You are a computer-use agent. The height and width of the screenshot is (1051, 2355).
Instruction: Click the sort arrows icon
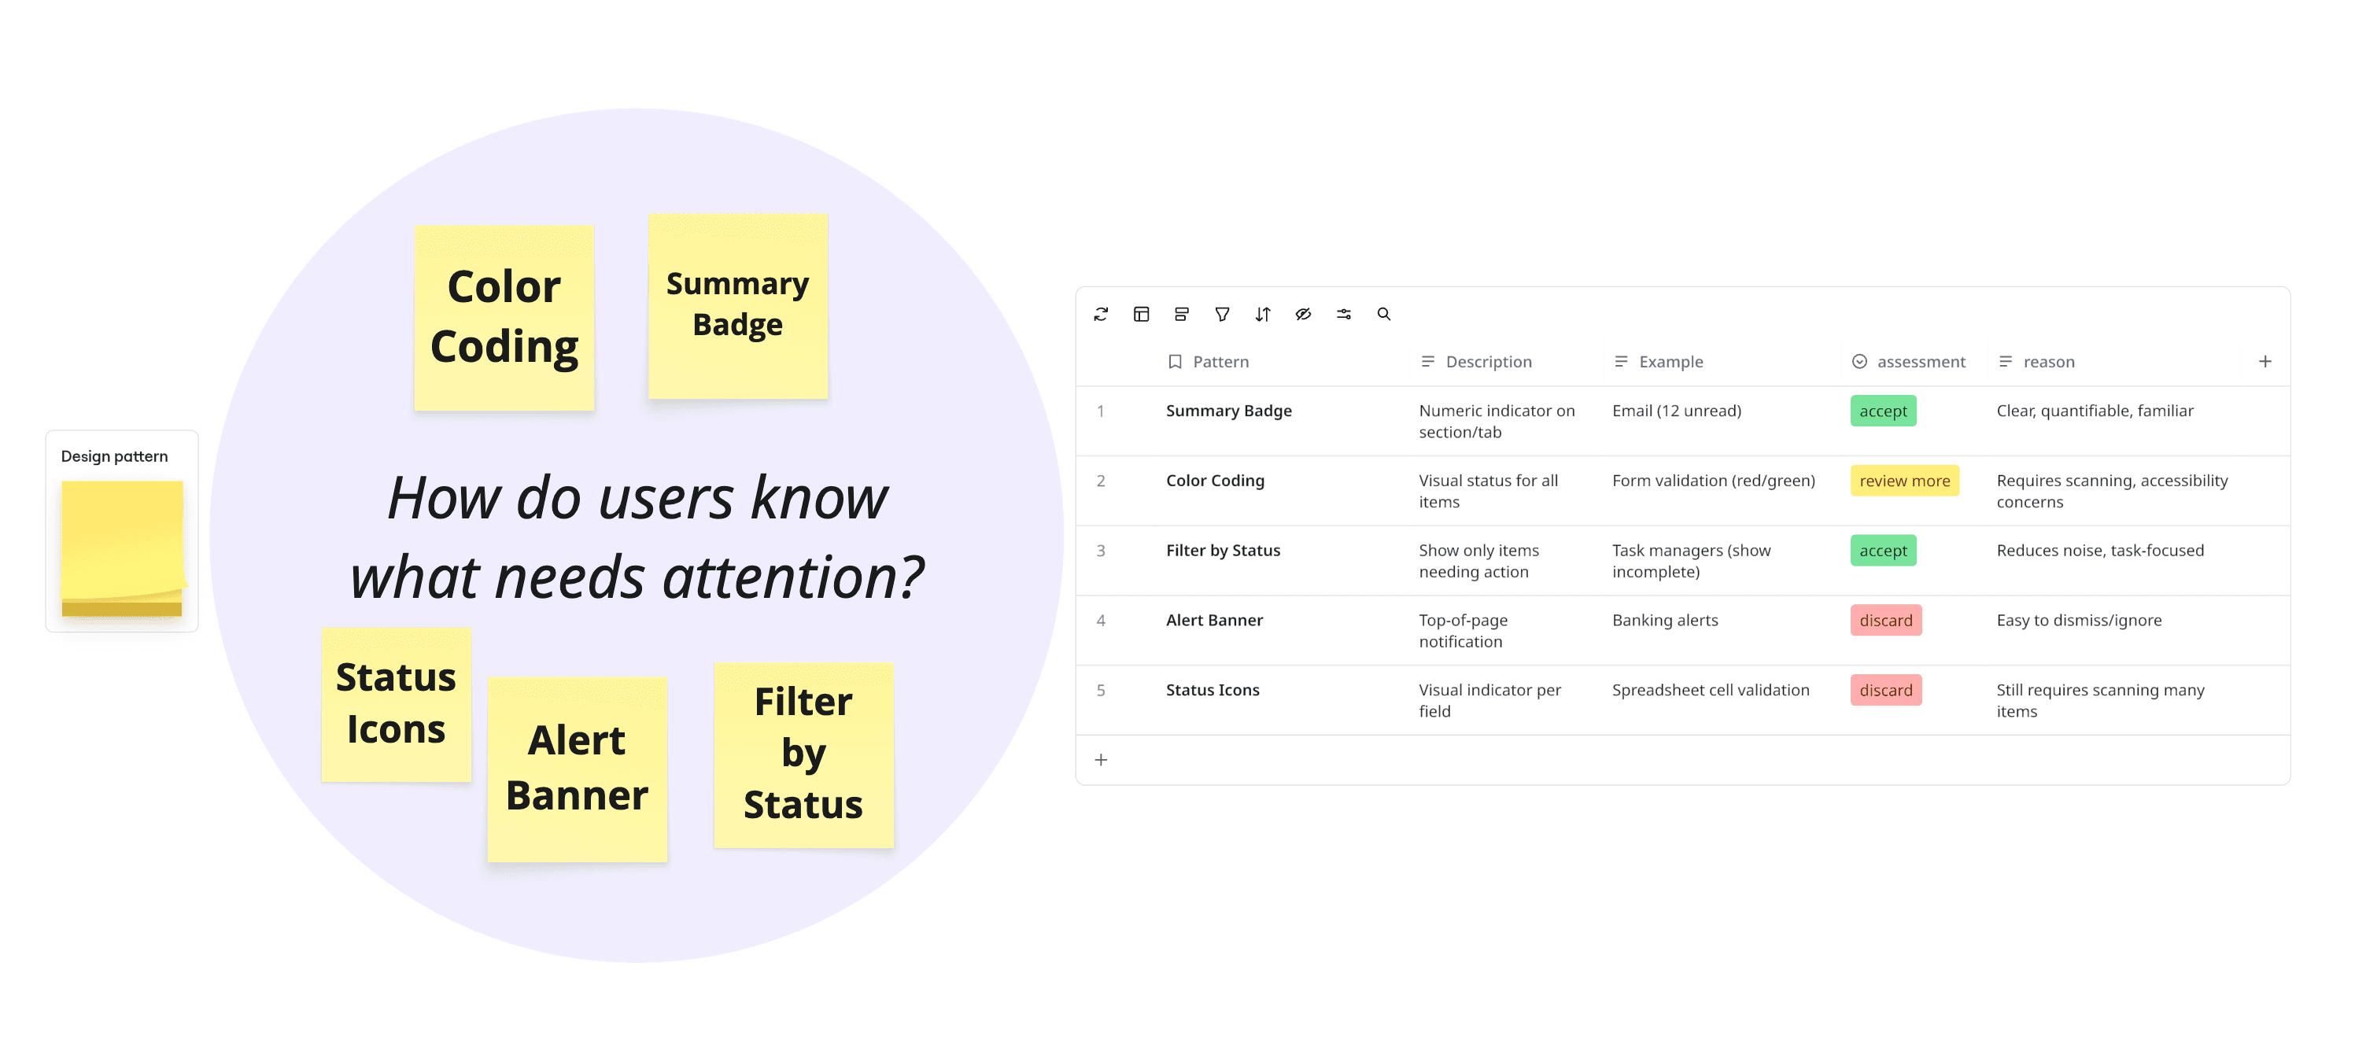click(x=1263, y=315)
